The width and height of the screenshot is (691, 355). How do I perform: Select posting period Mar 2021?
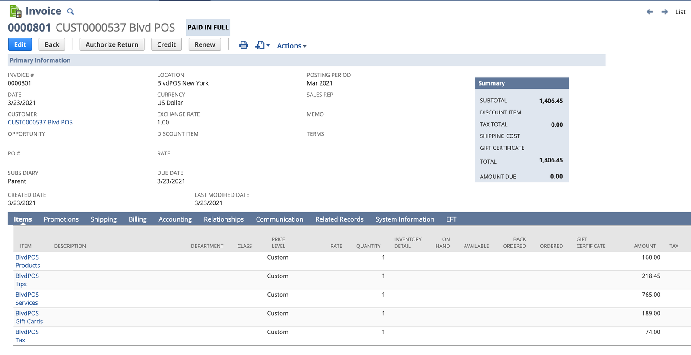click(320, 83)
